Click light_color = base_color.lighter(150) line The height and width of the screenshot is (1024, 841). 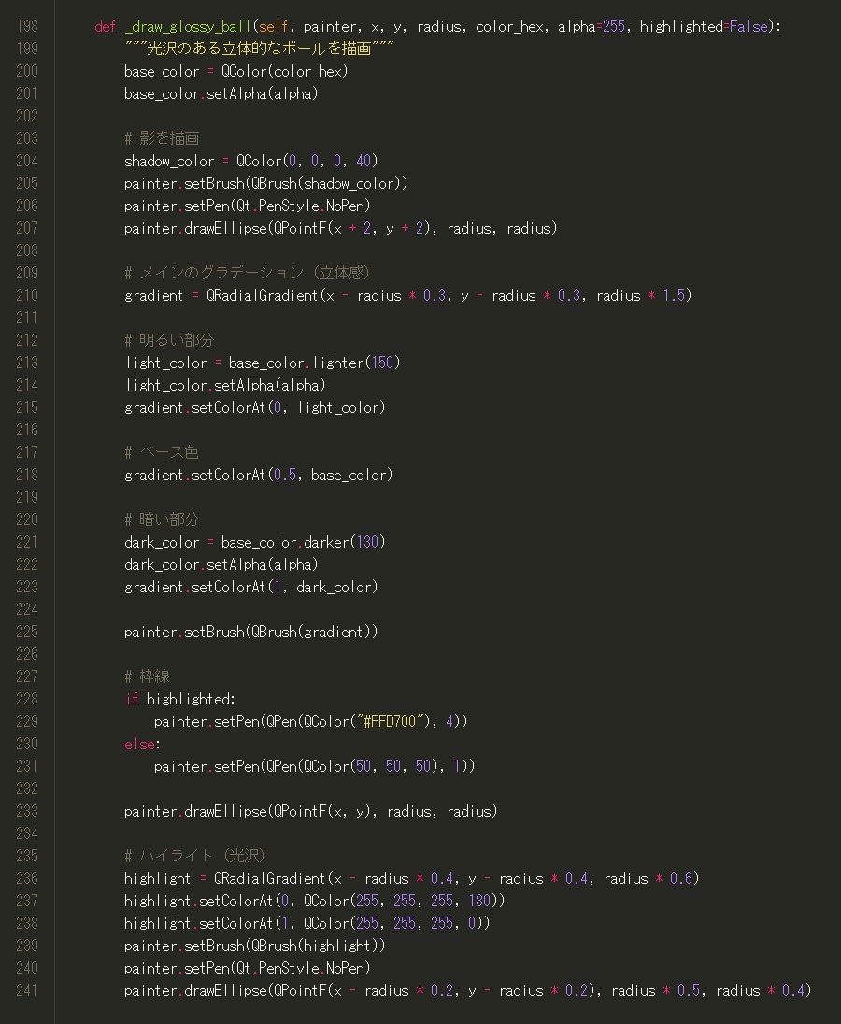(263, 363)
